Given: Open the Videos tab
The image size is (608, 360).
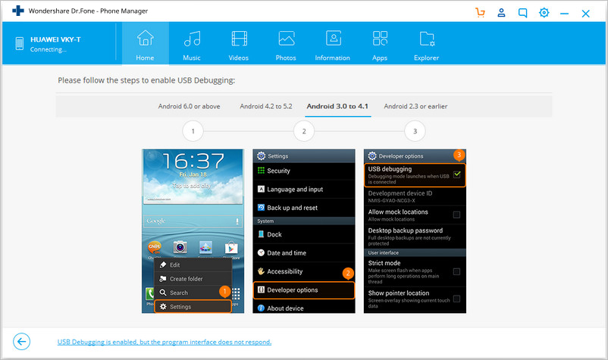Looking at the screenshot, I should (239, 44).
